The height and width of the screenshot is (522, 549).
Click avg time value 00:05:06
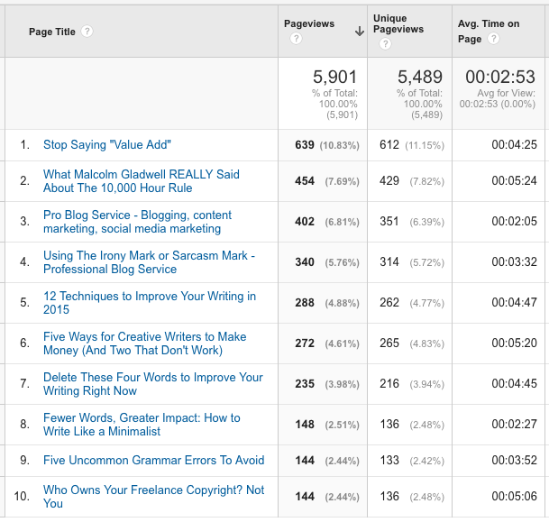(x=514, y=497)
